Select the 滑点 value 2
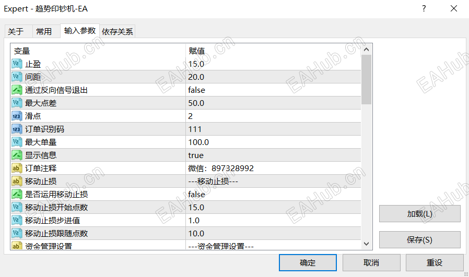Screen dimensions: 469x277 coord(190,116)
